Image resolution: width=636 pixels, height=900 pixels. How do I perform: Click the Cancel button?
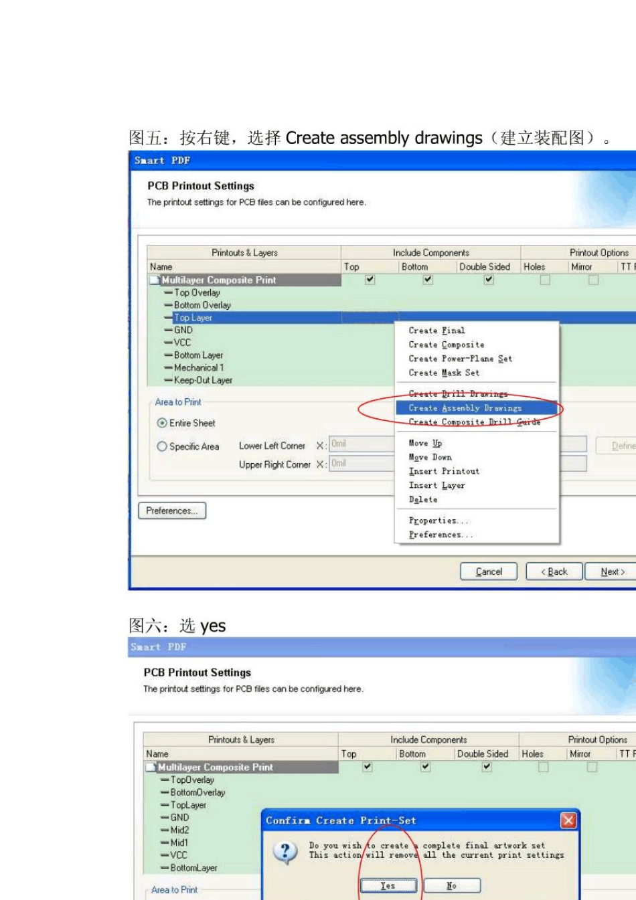point(489,571)
